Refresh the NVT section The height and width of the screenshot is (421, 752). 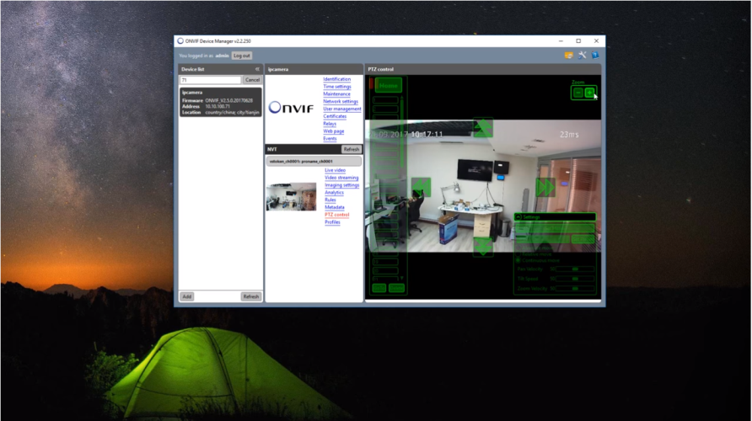351,149
